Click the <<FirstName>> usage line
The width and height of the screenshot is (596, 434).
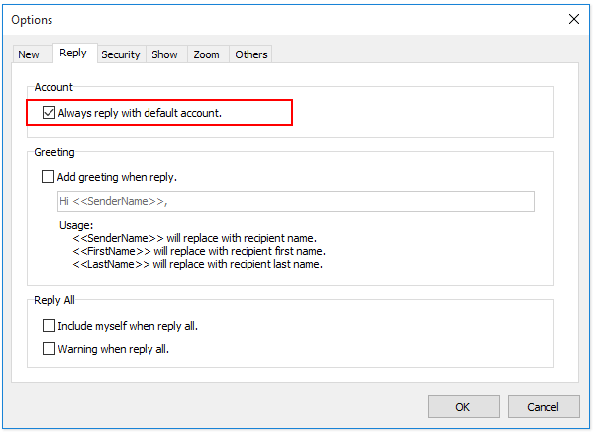pos(199,251)
